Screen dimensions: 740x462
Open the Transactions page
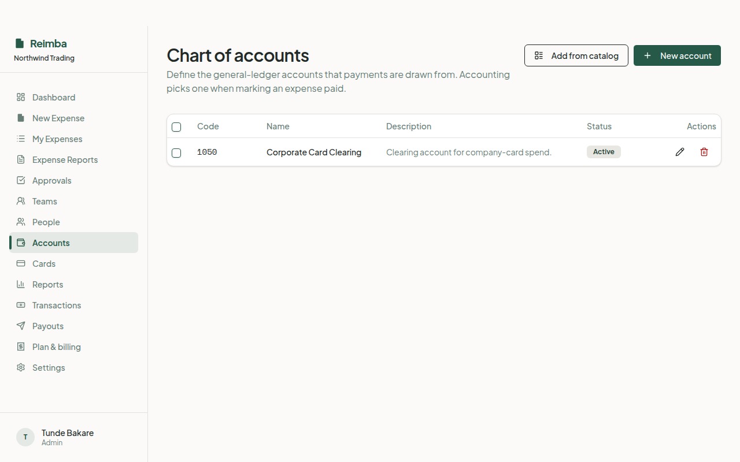point(74,305)
